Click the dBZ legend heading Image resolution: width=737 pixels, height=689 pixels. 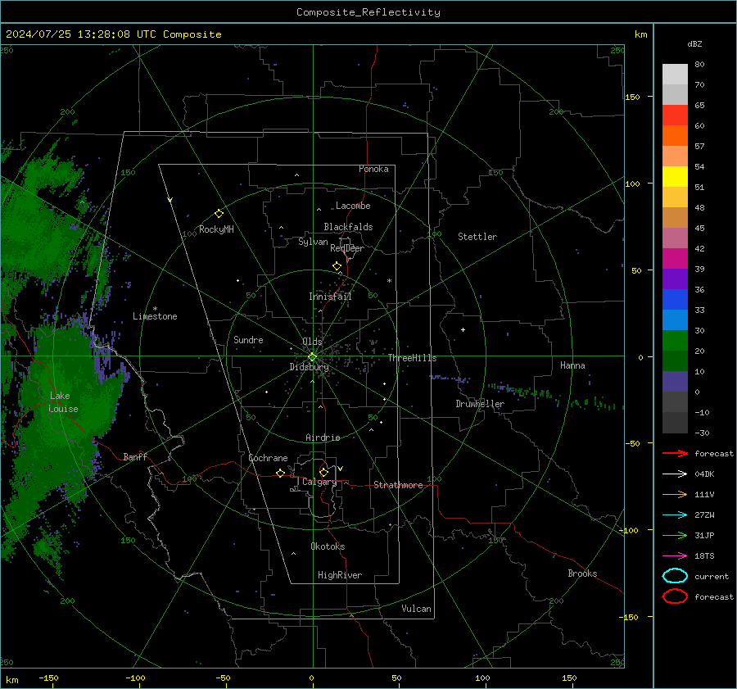694,44
